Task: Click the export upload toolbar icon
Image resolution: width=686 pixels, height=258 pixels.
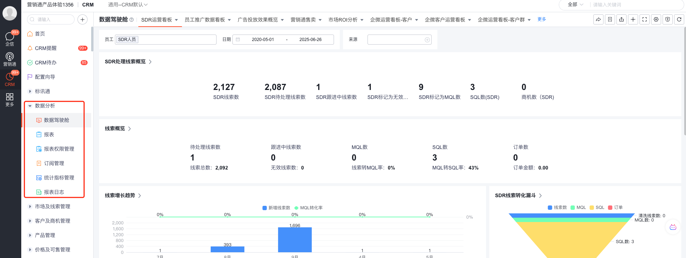Action: 622,19
